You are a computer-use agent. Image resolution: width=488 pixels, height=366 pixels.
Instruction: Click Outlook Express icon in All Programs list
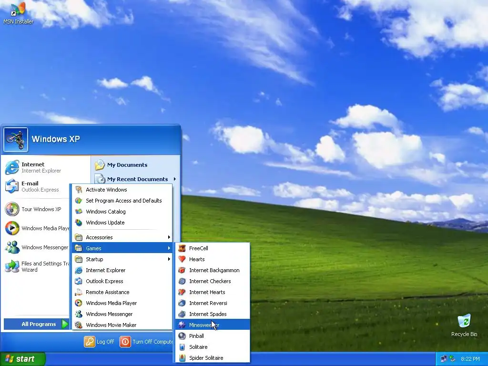click(x=79, y=281)
